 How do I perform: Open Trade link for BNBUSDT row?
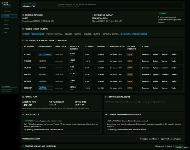click(x=174, y=75)
